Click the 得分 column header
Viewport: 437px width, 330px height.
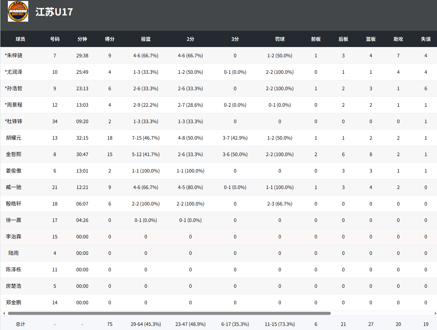(110, 39)
